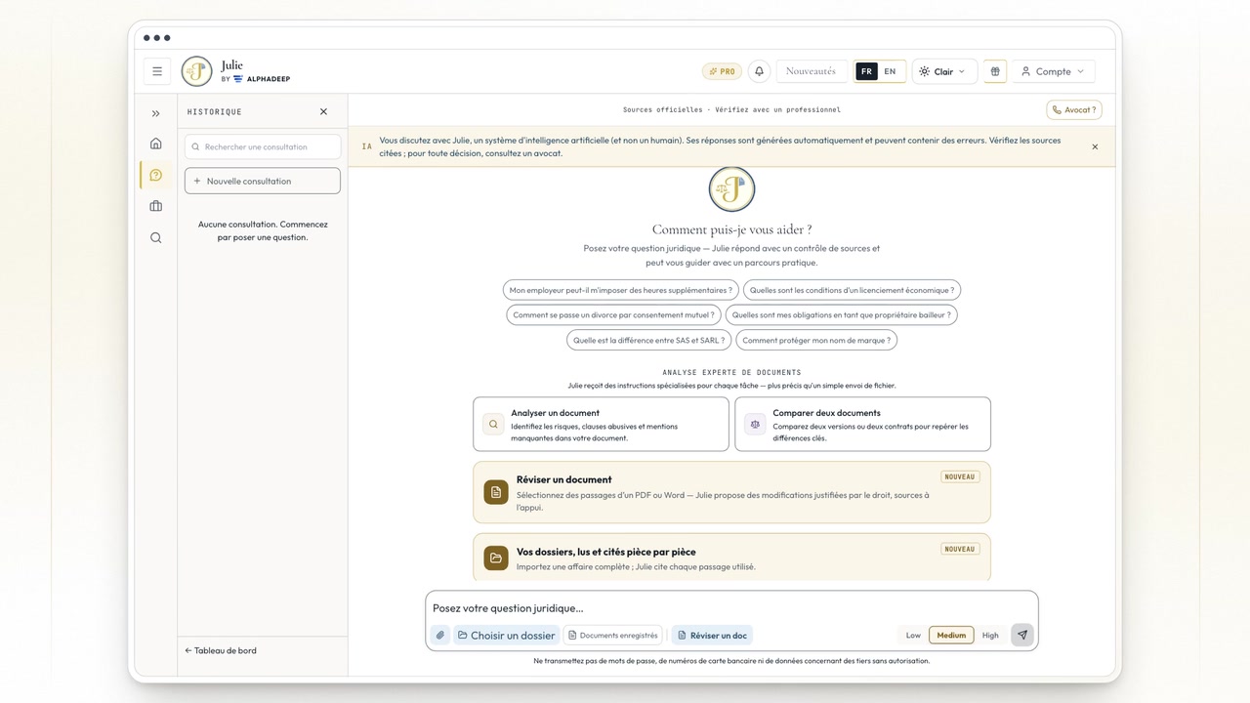
Task: Select the licenciement économique suggestion
Action: (853, 290)
